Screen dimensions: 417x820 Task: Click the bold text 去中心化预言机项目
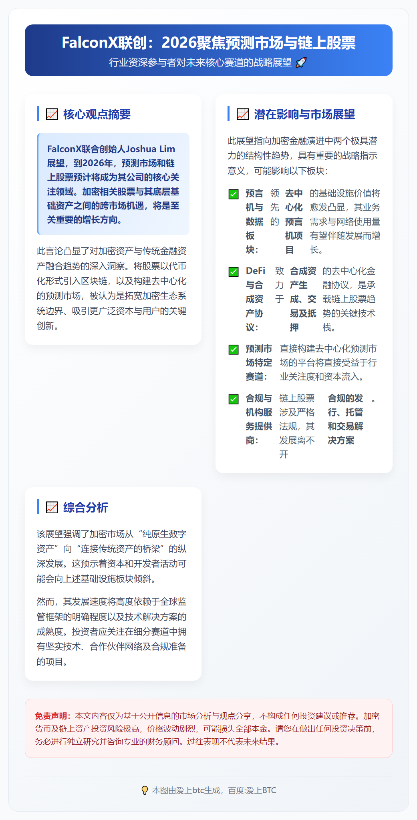click(x=294, y=221)
